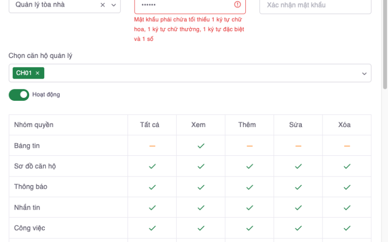Toggle Thêm permission for Công việc
This screenshot has height=242, width=388.
(249, 228)
